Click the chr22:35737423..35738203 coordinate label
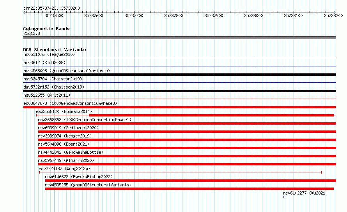Screen dimensions: 347x212 [x=51, y=8]
